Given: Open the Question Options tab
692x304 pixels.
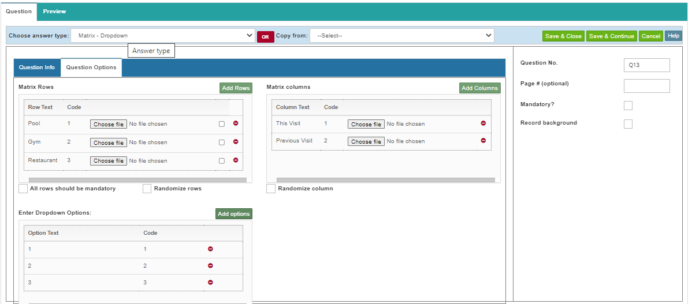Looking at the screenshot, I should [x=91, y=67].
